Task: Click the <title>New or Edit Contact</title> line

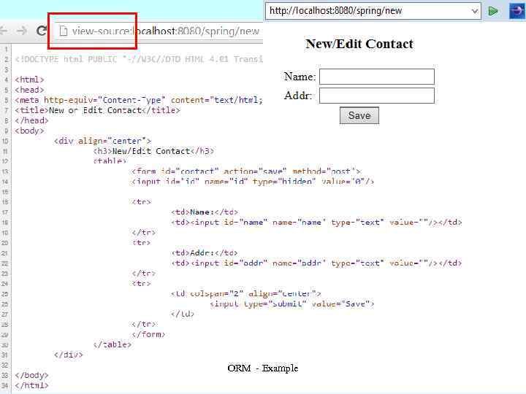Action: [x=98, y=110]
